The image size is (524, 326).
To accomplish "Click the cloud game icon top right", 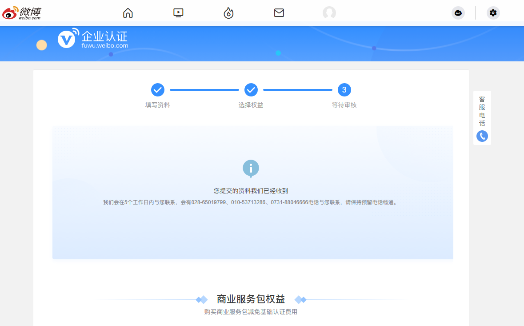I will coord(458,13).
